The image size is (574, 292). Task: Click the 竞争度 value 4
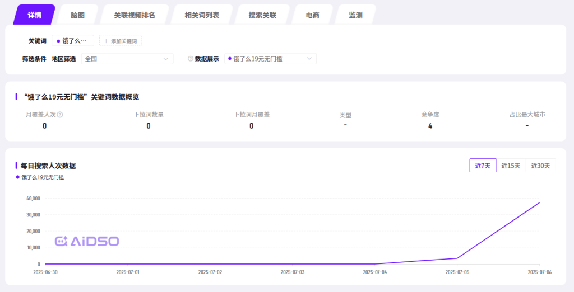pyautogui.click(x=430, y=126)
